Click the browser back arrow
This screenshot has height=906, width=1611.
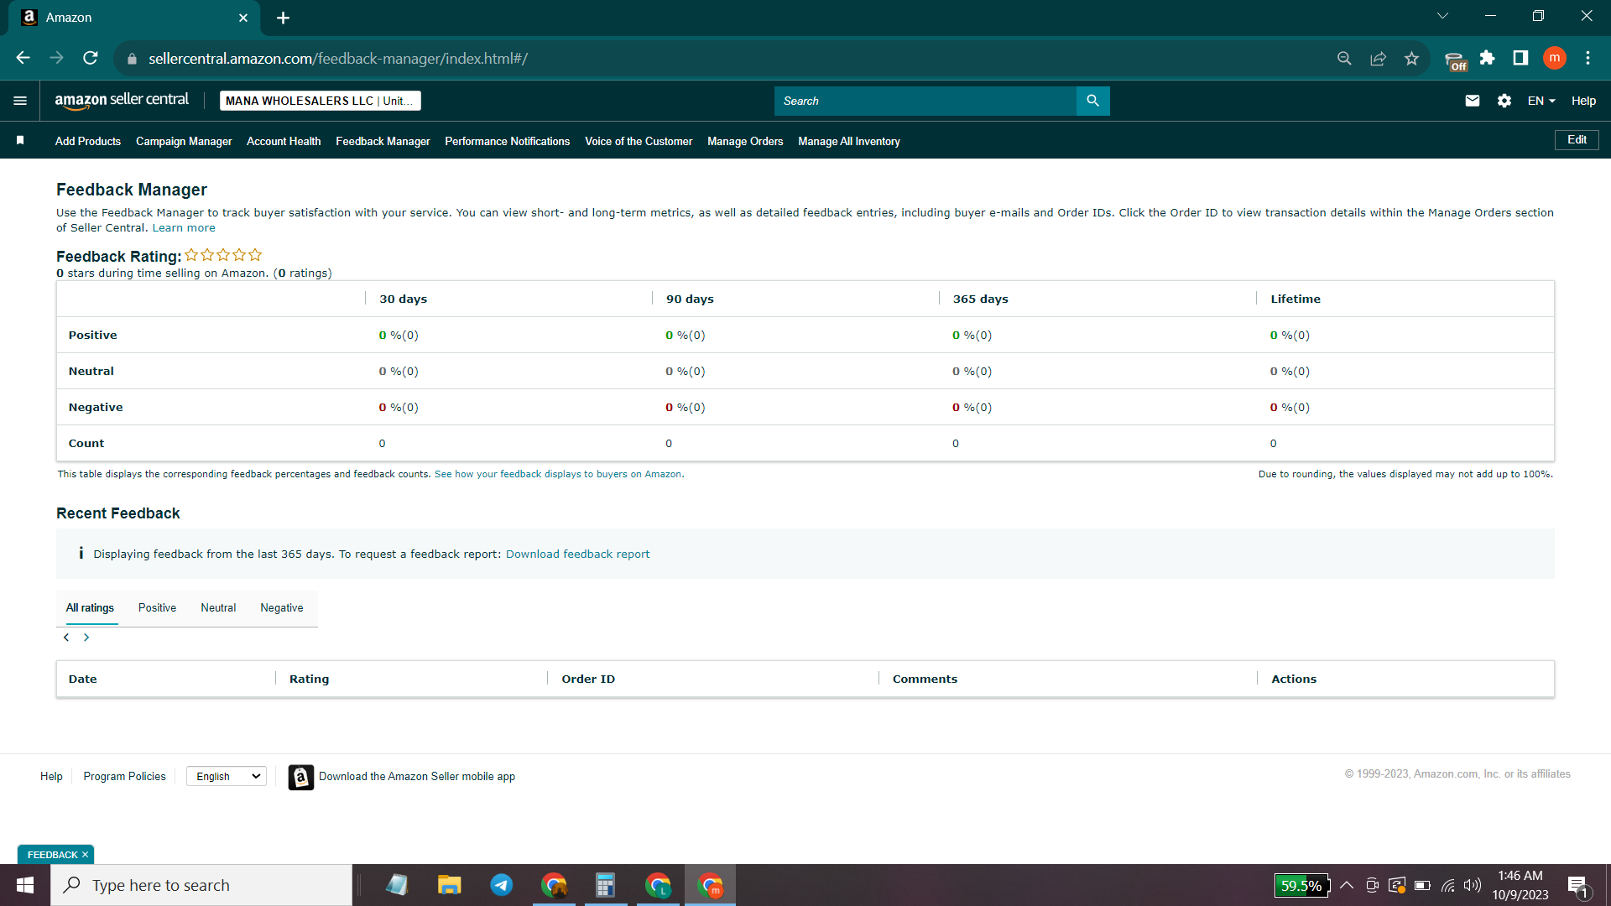(23, 58)
